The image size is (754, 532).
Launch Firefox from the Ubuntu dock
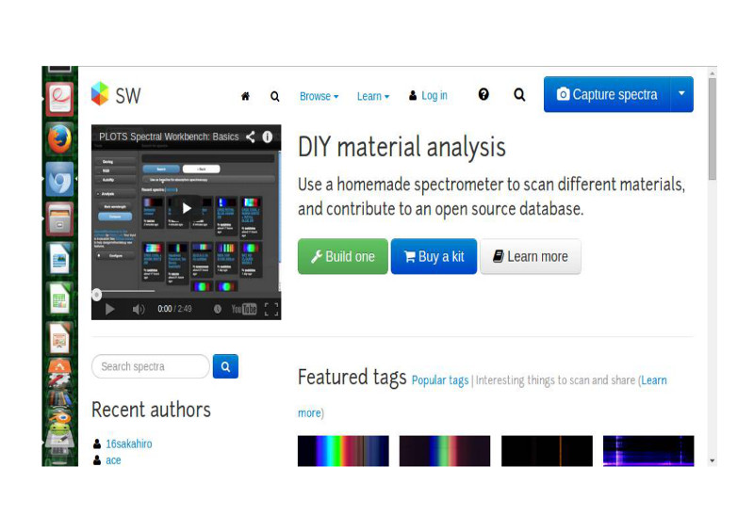59,138
